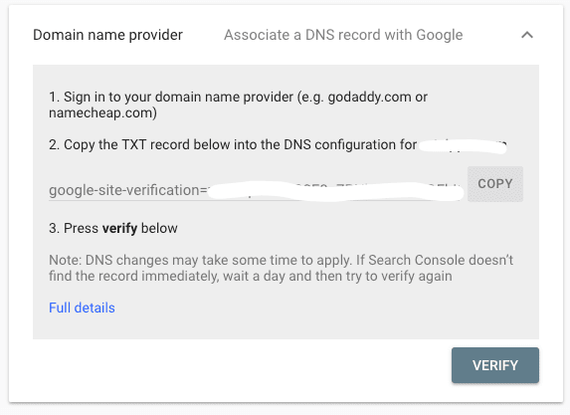Click the Associate a DNS record with Google subtitle
This screenshot has height=415, width=570.
(x=343, y=35)
